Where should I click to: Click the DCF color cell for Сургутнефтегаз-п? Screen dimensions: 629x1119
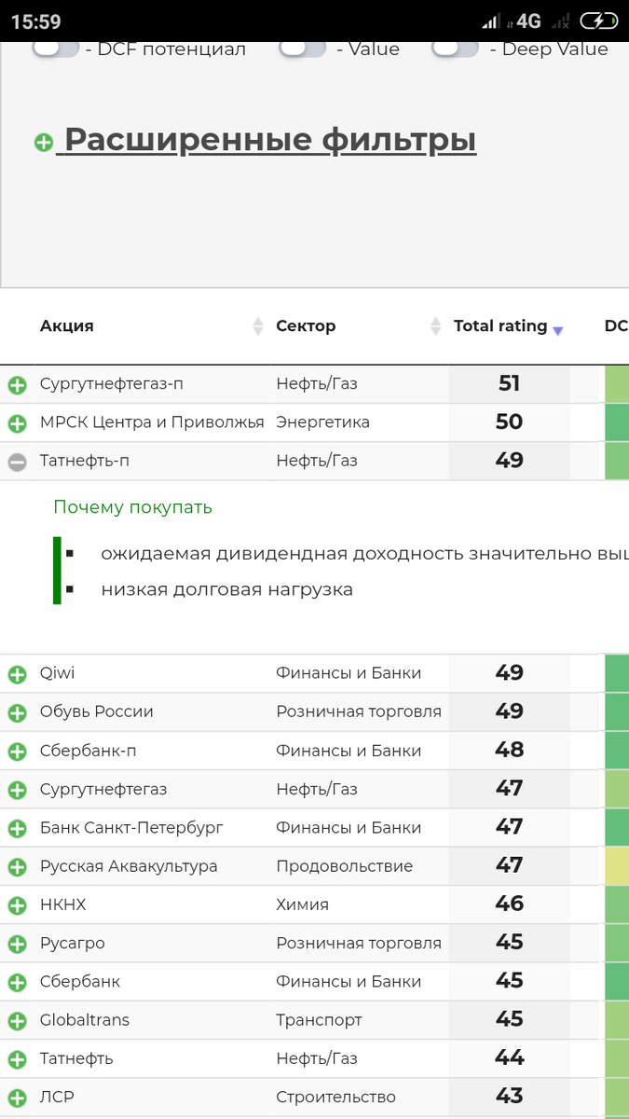click(617, 384)
